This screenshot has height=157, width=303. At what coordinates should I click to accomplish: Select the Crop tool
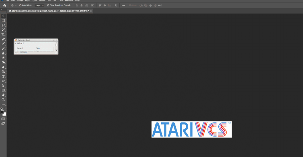(3, 35)
